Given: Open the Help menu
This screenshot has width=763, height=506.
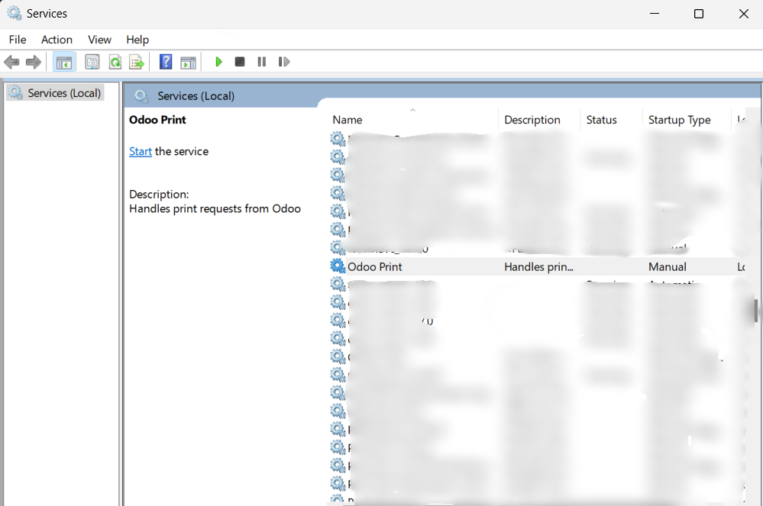Looking at the screenshot, I should 137,40.
